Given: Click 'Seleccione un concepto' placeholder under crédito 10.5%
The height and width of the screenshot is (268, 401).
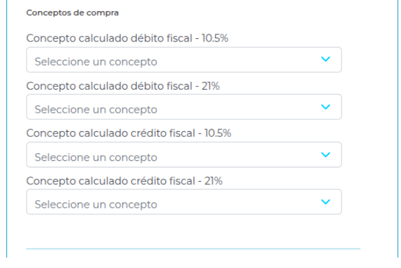Looking at the screenshot, I should tap(96, 157).
